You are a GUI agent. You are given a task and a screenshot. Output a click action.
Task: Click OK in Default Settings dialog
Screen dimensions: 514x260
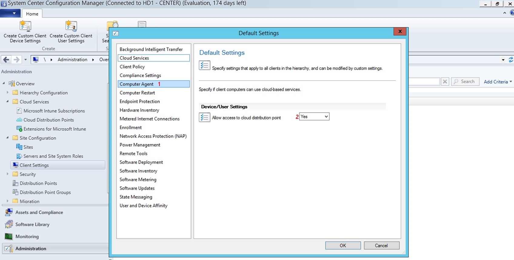tap(343, 246)
